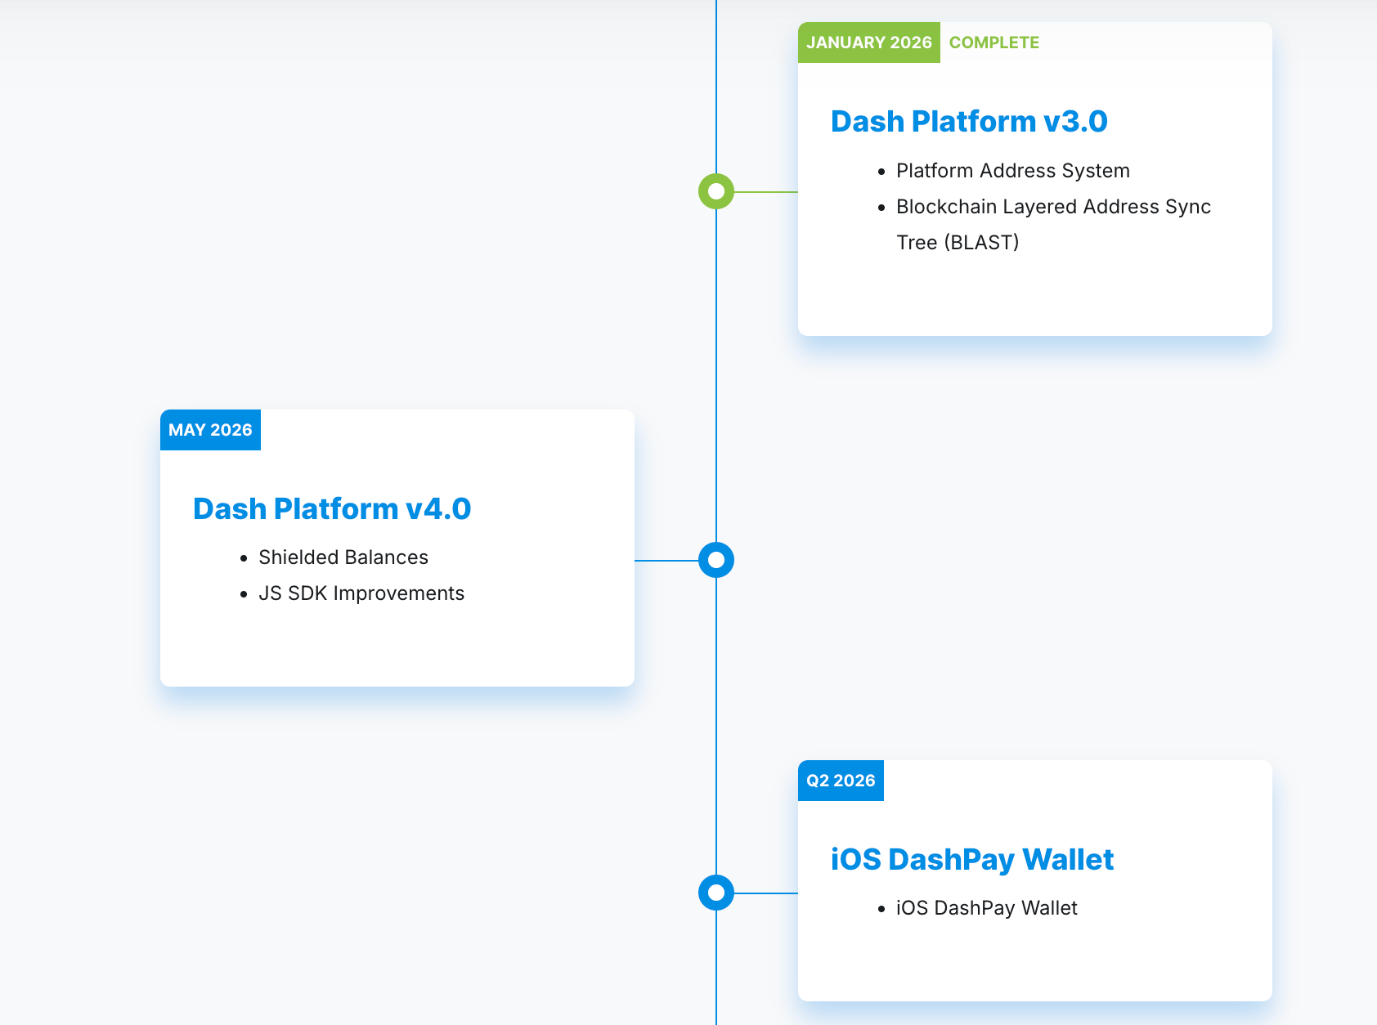Click the MAY 2026 date badge
This screenshot has width=1377, height=1025.
(x=210, y=430)
